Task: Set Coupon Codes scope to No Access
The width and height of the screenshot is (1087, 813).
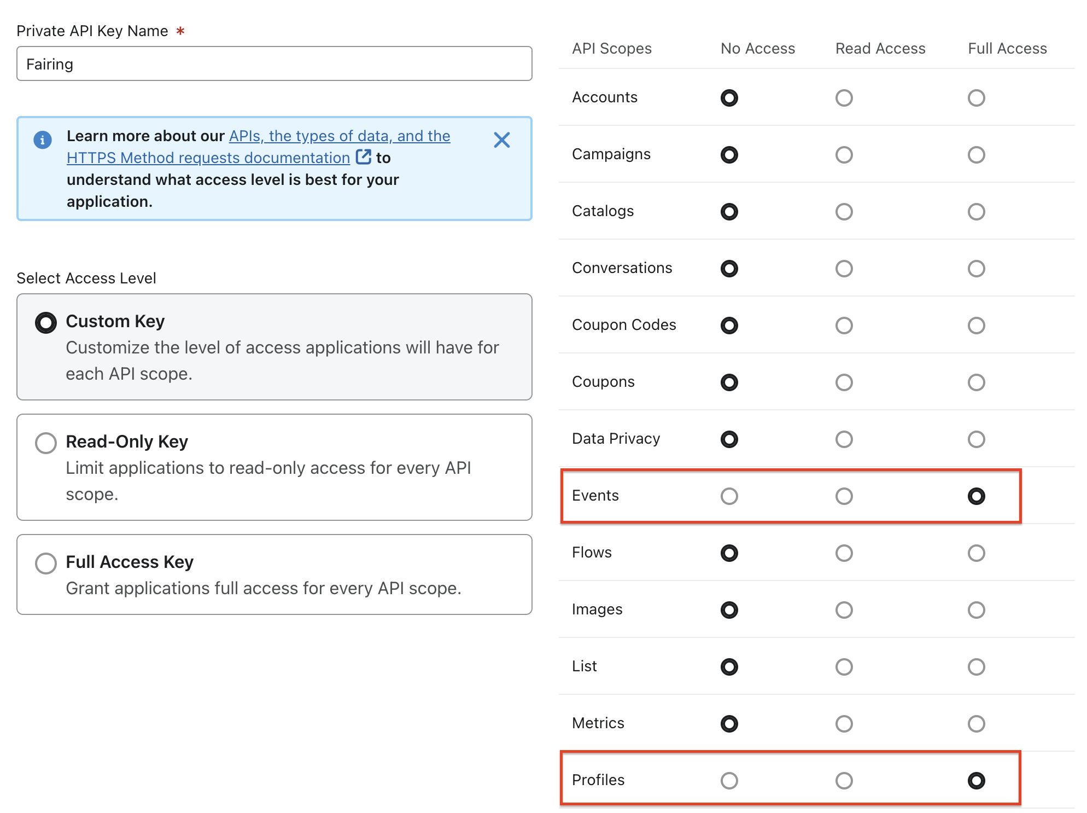Action: tap(729, 326)
